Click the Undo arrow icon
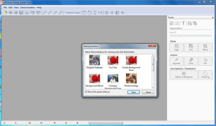Screen dimensions: 216x126 coord(33,13)
